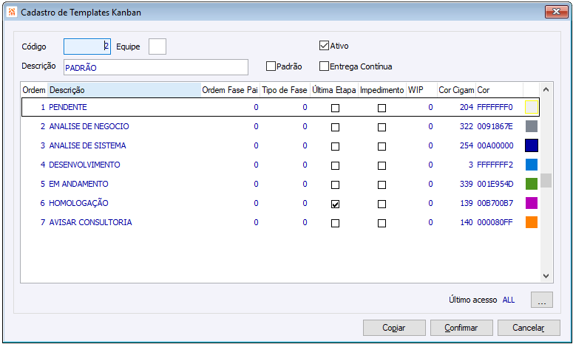
Task: Pick the orange swatch for AVISAR CONSULTORIA
Action: (x=532, y=222)
